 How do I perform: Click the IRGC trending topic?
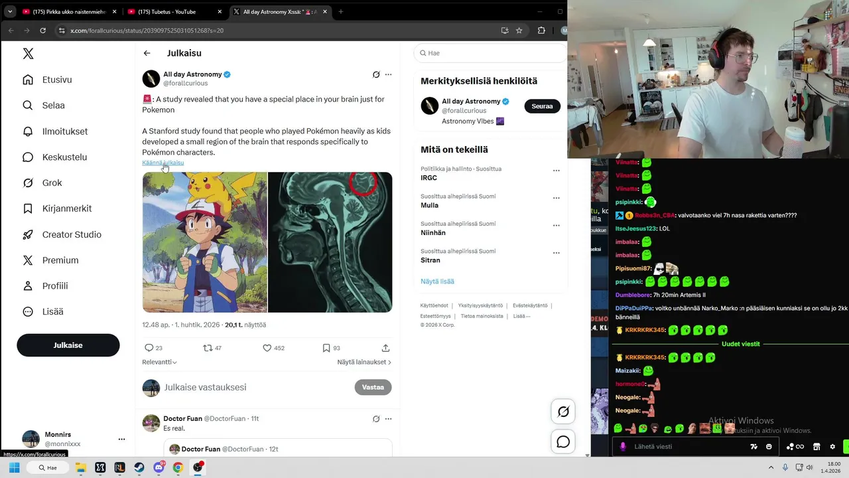click(429, 178)
